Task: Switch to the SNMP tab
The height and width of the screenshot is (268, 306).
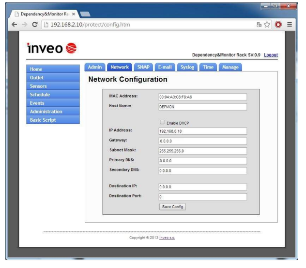Action: (x=143, y=67)
